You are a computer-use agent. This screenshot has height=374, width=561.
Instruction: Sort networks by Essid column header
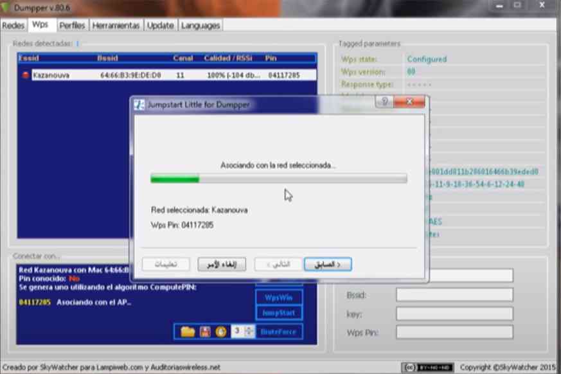[x=29, y=58]
